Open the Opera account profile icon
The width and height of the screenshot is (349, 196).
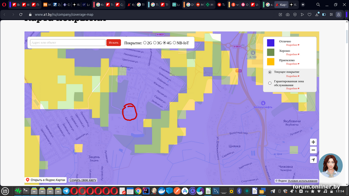coord(339,14)
